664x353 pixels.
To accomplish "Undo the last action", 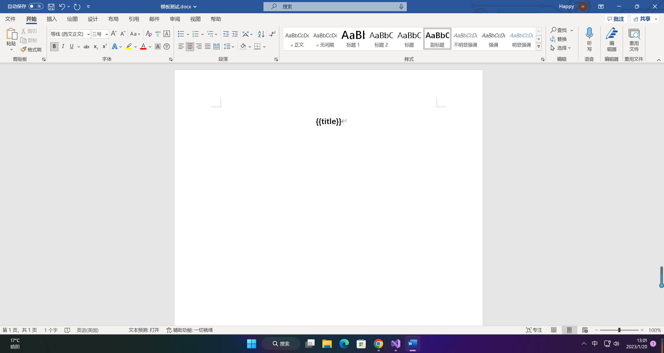I will tap(62, 7).
